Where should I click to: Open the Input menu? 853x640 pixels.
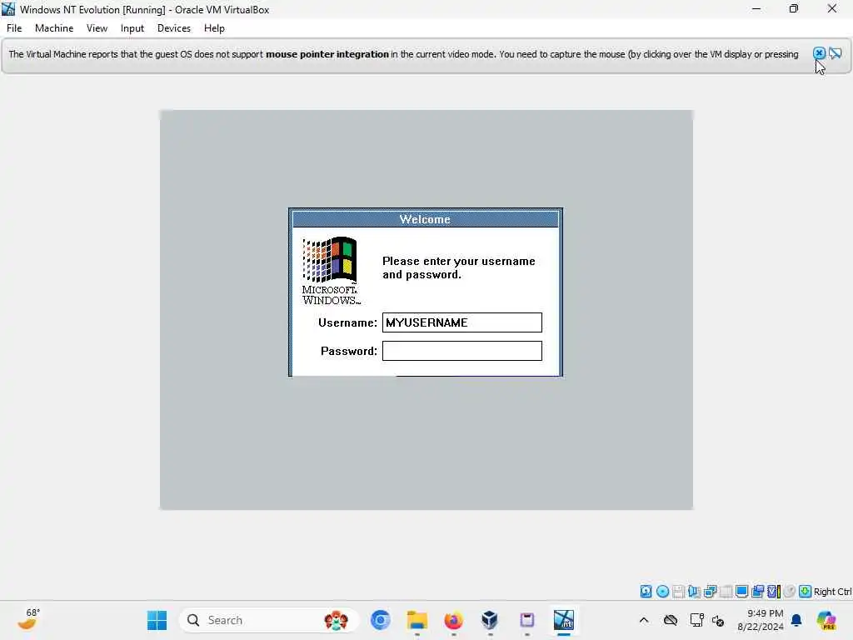(x=132, y=28)
